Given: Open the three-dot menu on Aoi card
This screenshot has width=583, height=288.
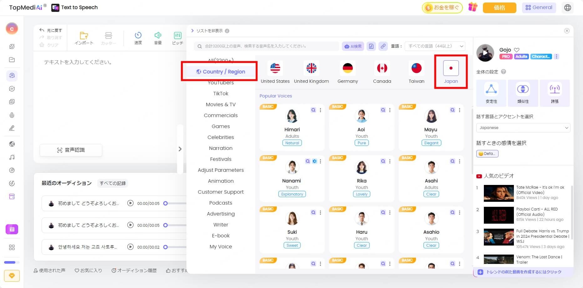Looking at the screenshot, I should pyautogui.click(x=390, y=110).
